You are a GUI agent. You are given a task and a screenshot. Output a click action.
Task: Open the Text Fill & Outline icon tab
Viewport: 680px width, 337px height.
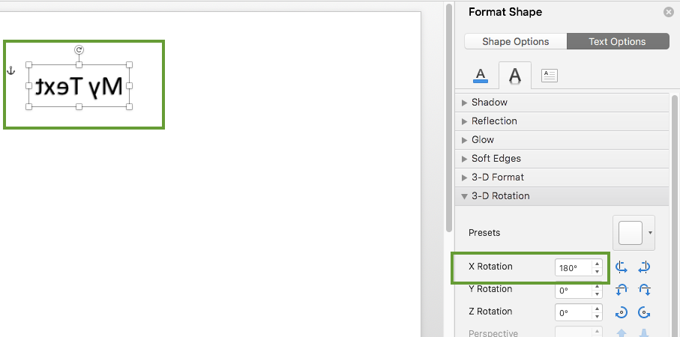[480, 76]
